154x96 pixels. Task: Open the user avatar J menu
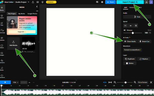pyautogui.click(x=151, y=2)
